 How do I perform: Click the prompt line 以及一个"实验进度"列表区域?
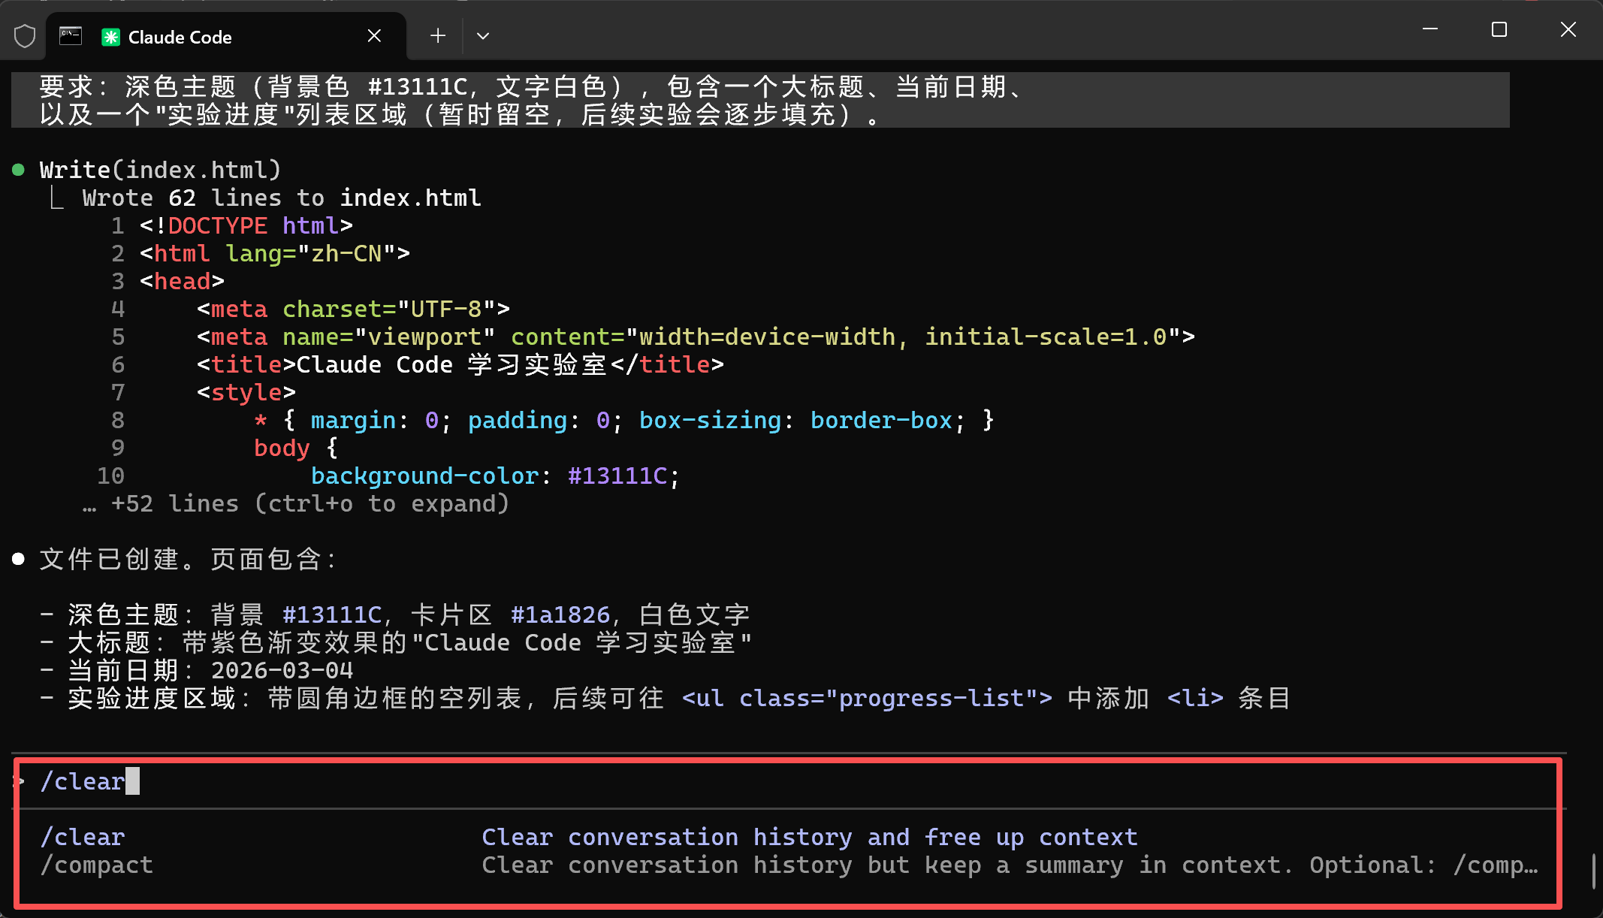460,115
